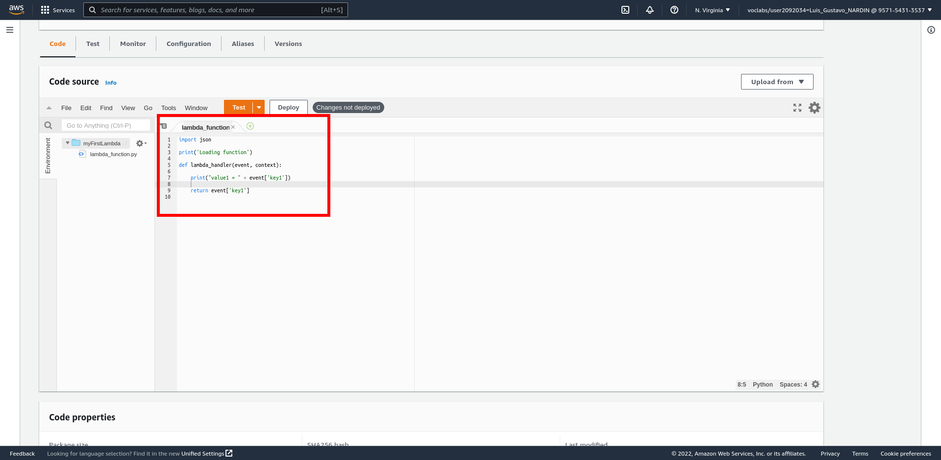941x460 pixels.
Task: Click the Go to Anything field
Action: pos(105,126)
